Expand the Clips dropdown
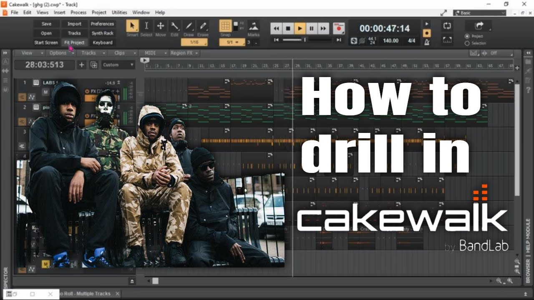 click(122, 53)
